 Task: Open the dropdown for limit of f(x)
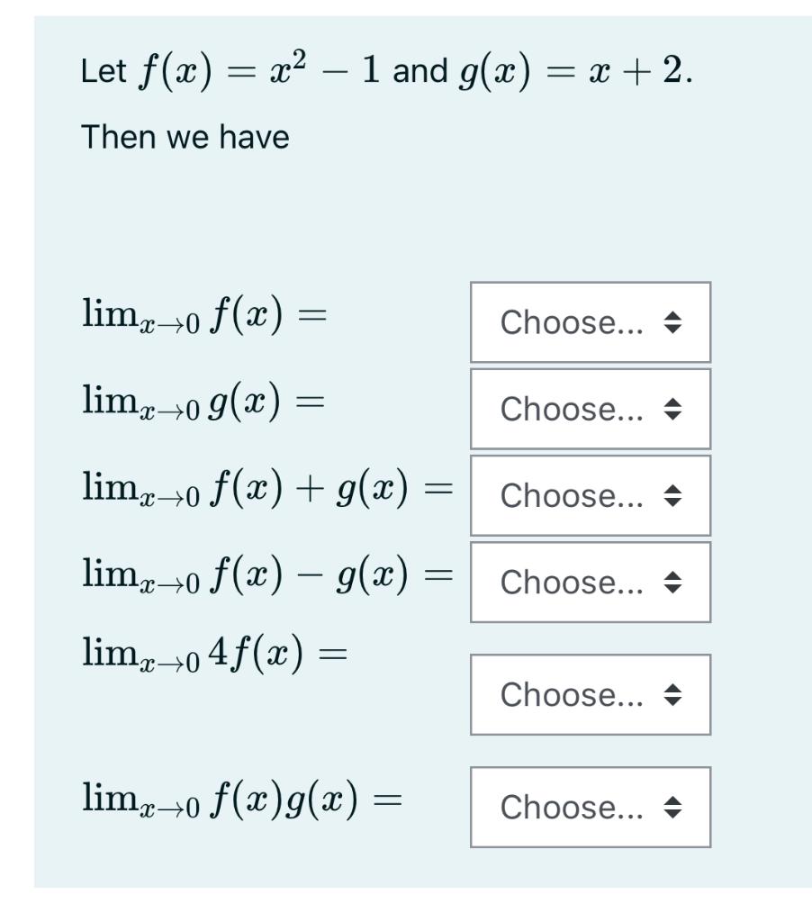(590, 321)
